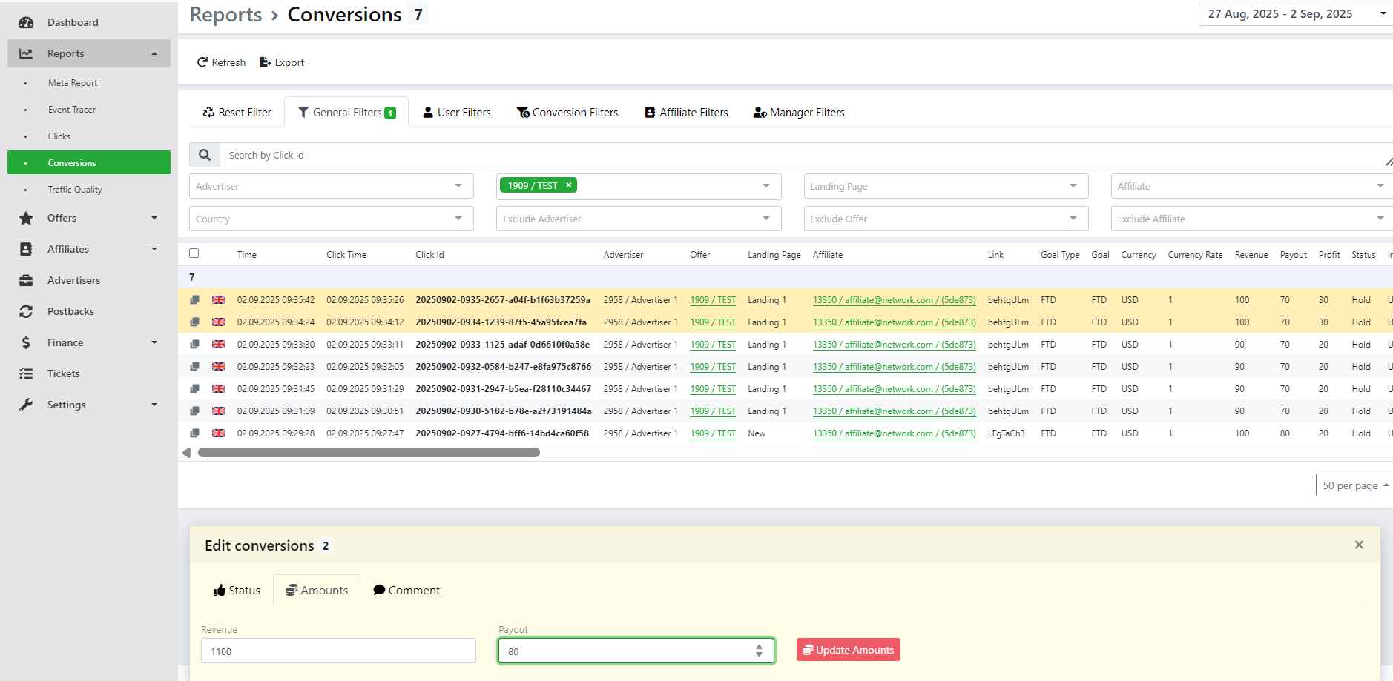Toggle the select-all checkbox in table header

pyautogui.click(x=194, y=253)
